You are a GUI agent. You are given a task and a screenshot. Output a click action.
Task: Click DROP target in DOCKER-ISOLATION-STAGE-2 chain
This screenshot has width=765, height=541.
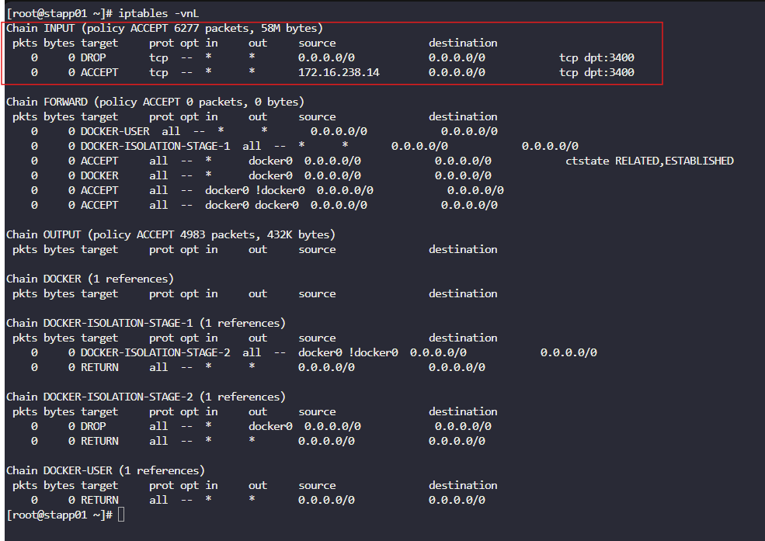coord(93,426)
